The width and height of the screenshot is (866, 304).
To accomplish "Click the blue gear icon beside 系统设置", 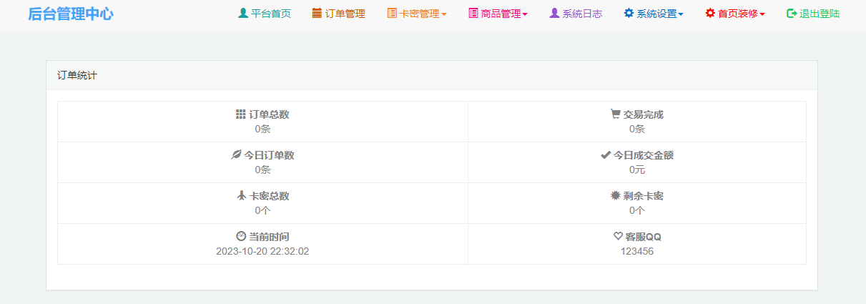I will tap(629, 13).
